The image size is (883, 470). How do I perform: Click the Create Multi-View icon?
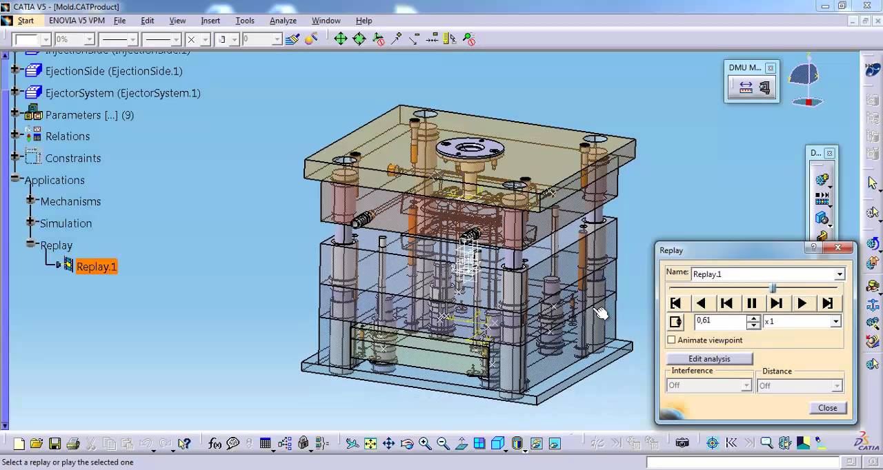point(479,444)
